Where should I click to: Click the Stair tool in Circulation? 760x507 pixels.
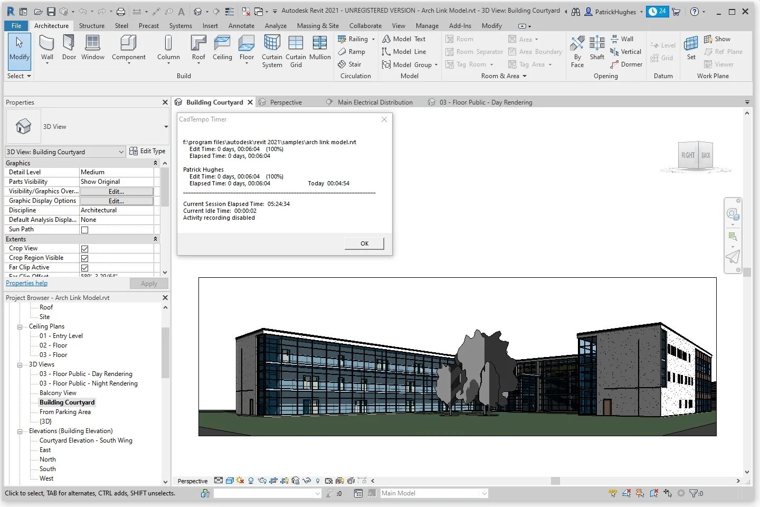pyautogui.click(x=350, y=64)
